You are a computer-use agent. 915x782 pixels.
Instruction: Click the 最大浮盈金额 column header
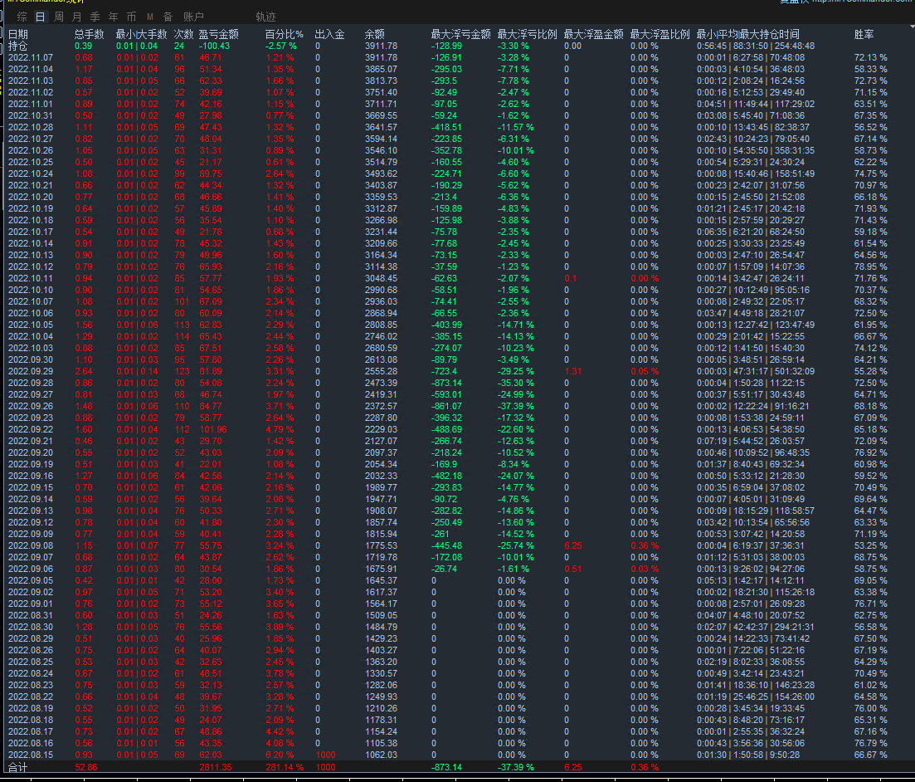coord(594,35)
